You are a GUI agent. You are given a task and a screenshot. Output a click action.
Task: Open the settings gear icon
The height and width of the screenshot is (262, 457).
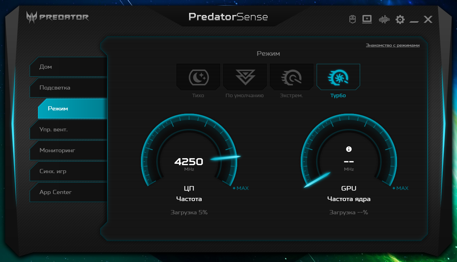click(x=400, y=20)
